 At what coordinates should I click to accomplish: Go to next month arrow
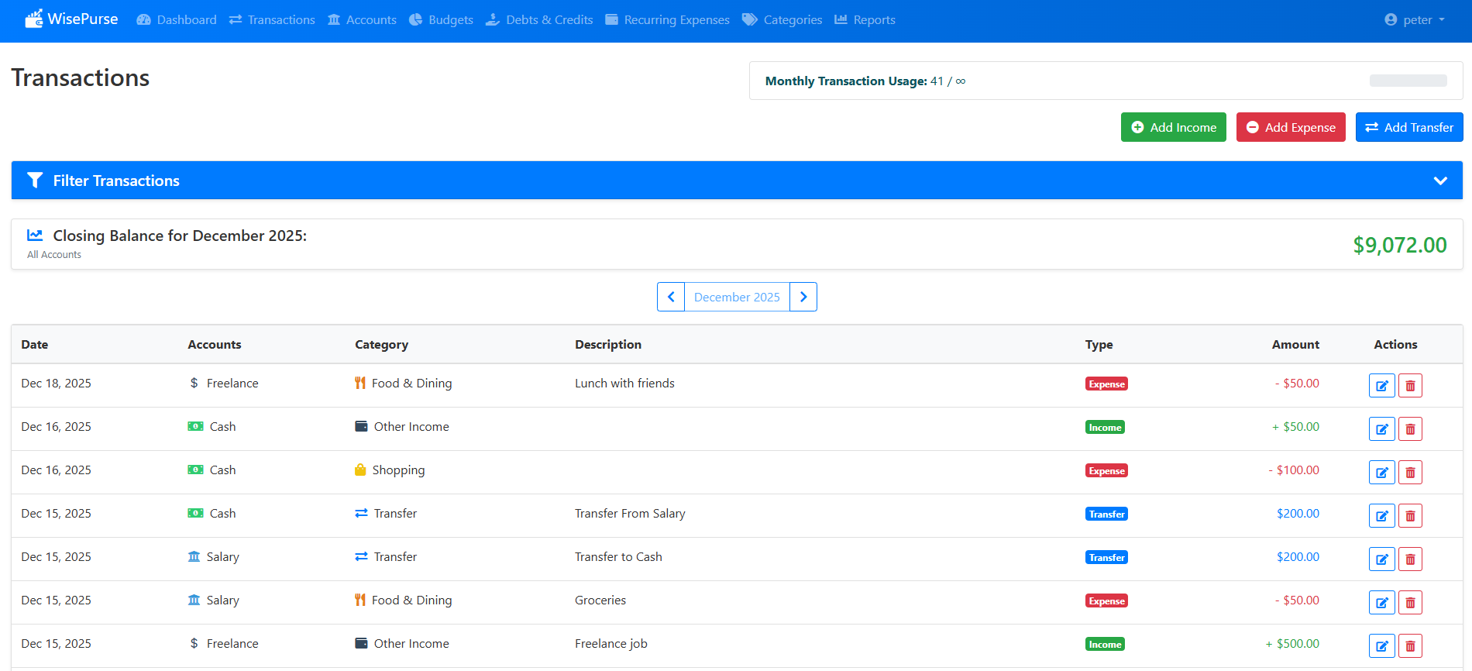click(x=803, y=297)
